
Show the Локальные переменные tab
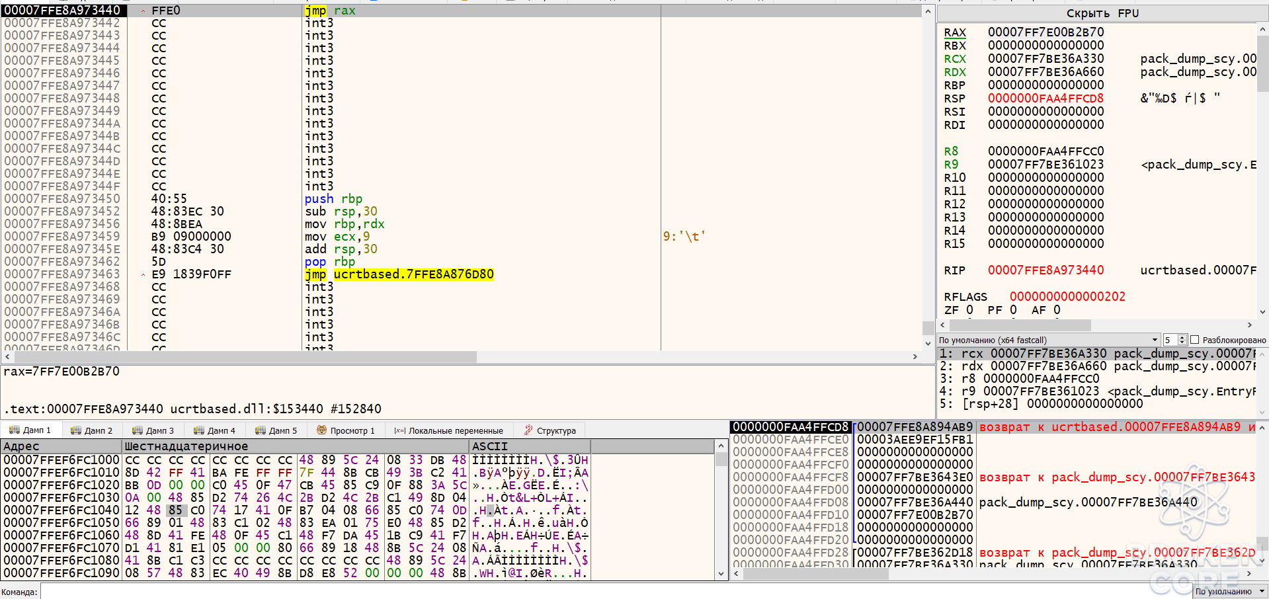click(449, 430)
